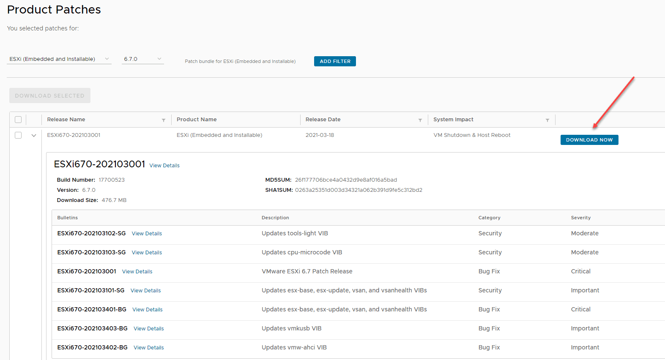Click the DOWNLOAD NOW button
665x360 pixels.
pos(589,140)
